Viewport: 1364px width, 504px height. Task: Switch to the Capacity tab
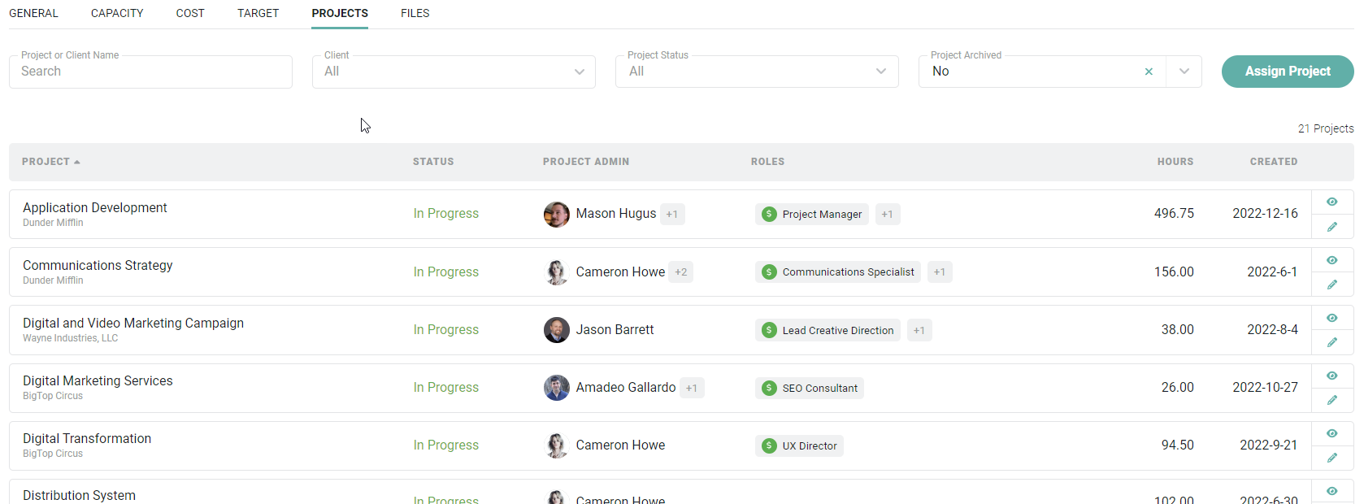pos(117,13)
